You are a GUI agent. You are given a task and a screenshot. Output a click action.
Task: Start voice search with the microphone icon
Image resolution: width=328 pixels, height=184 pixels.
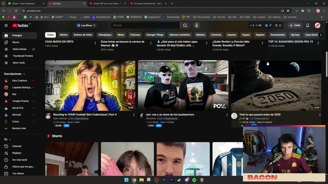(197, 25)
